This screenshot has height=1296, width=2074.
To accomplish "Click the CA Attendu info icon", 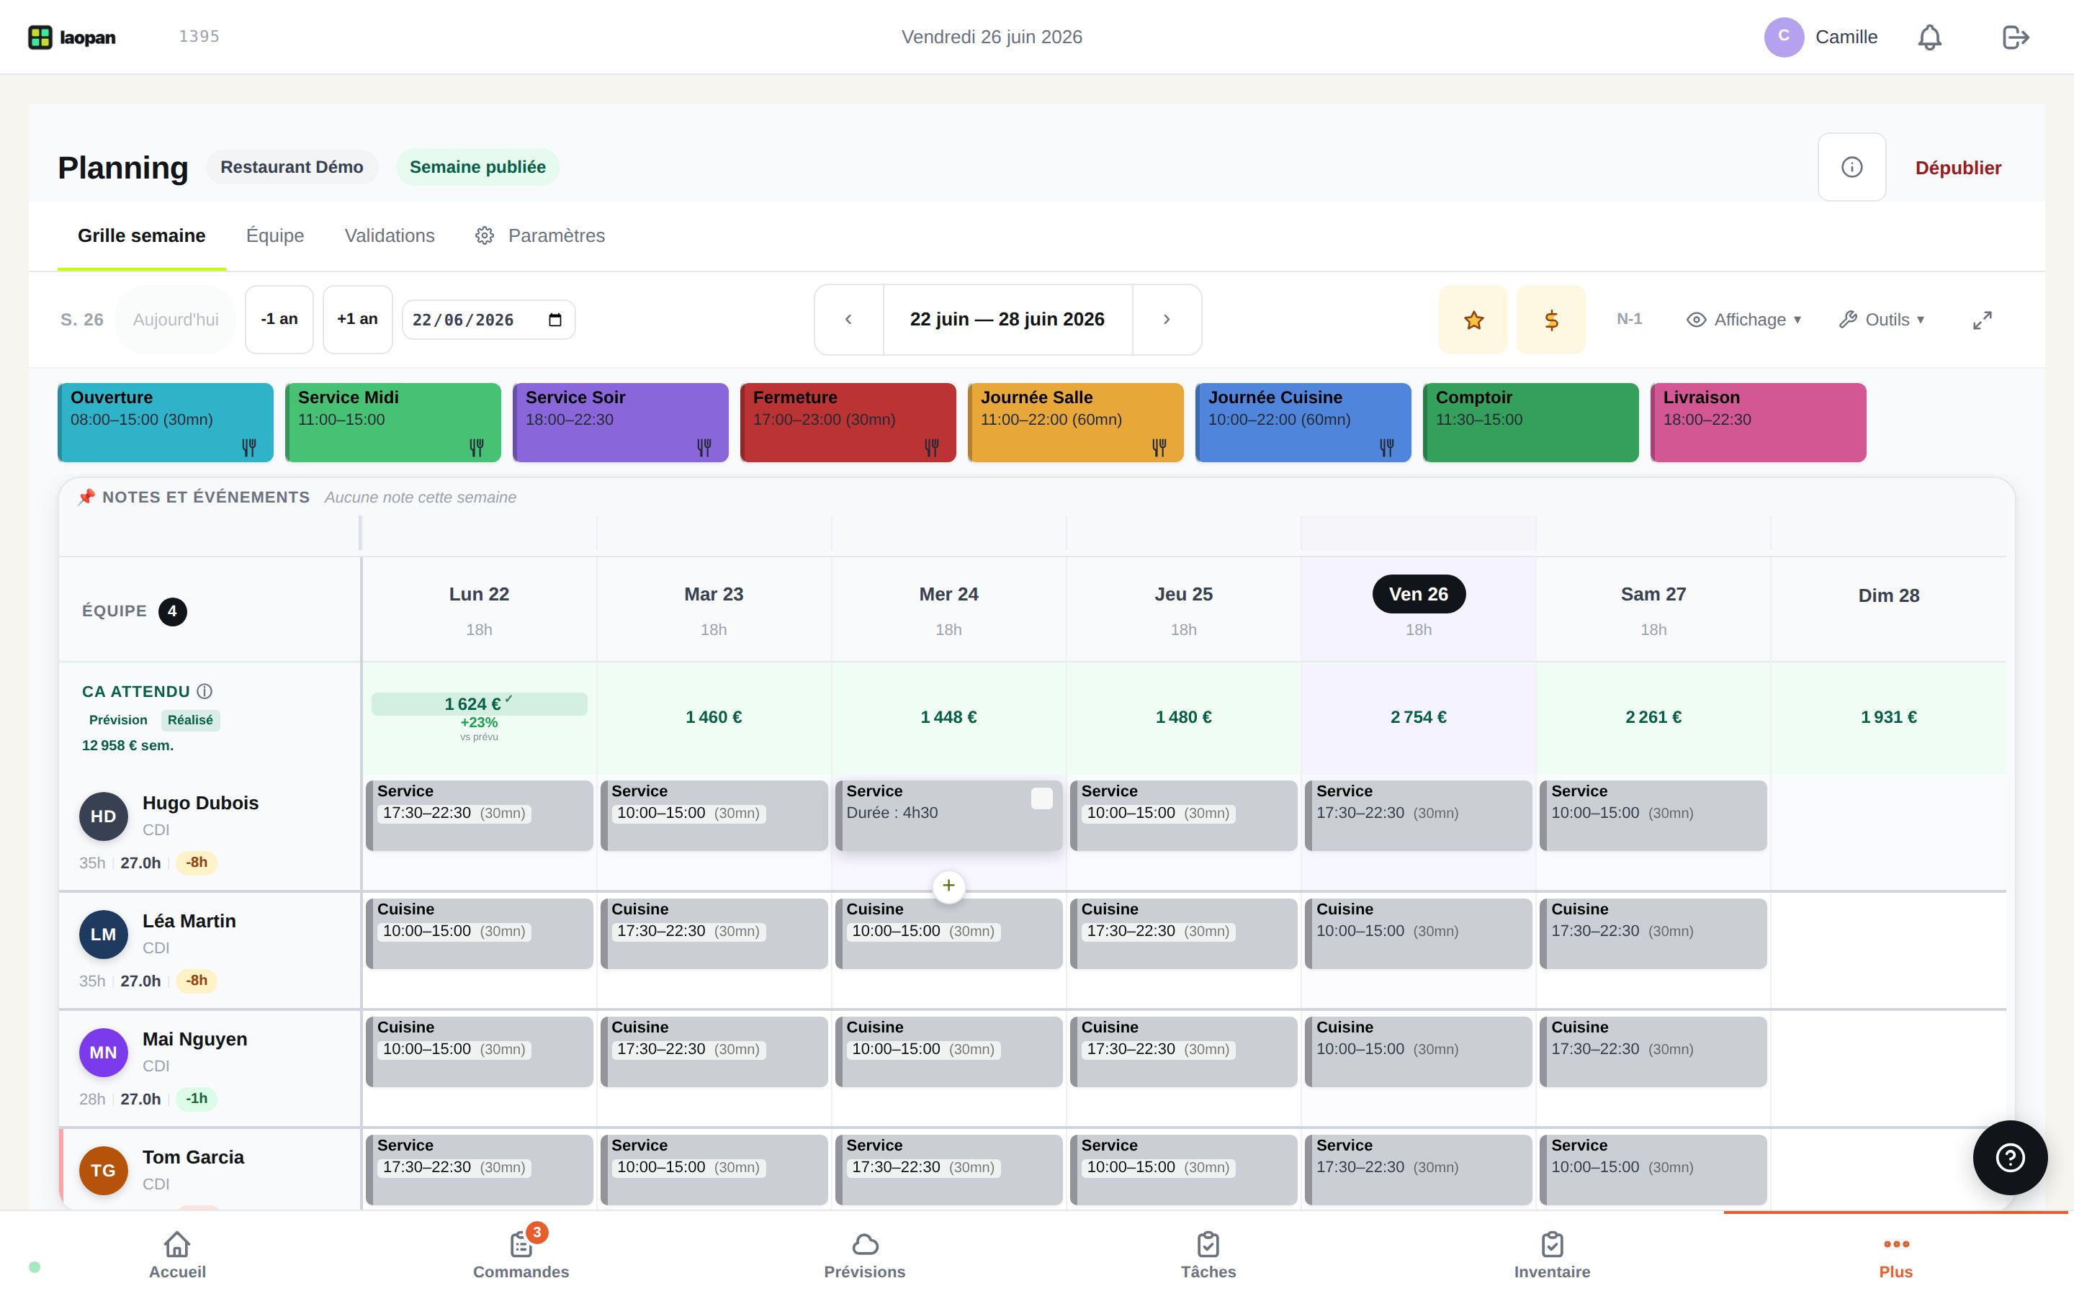I will click(x=205, y=691).
